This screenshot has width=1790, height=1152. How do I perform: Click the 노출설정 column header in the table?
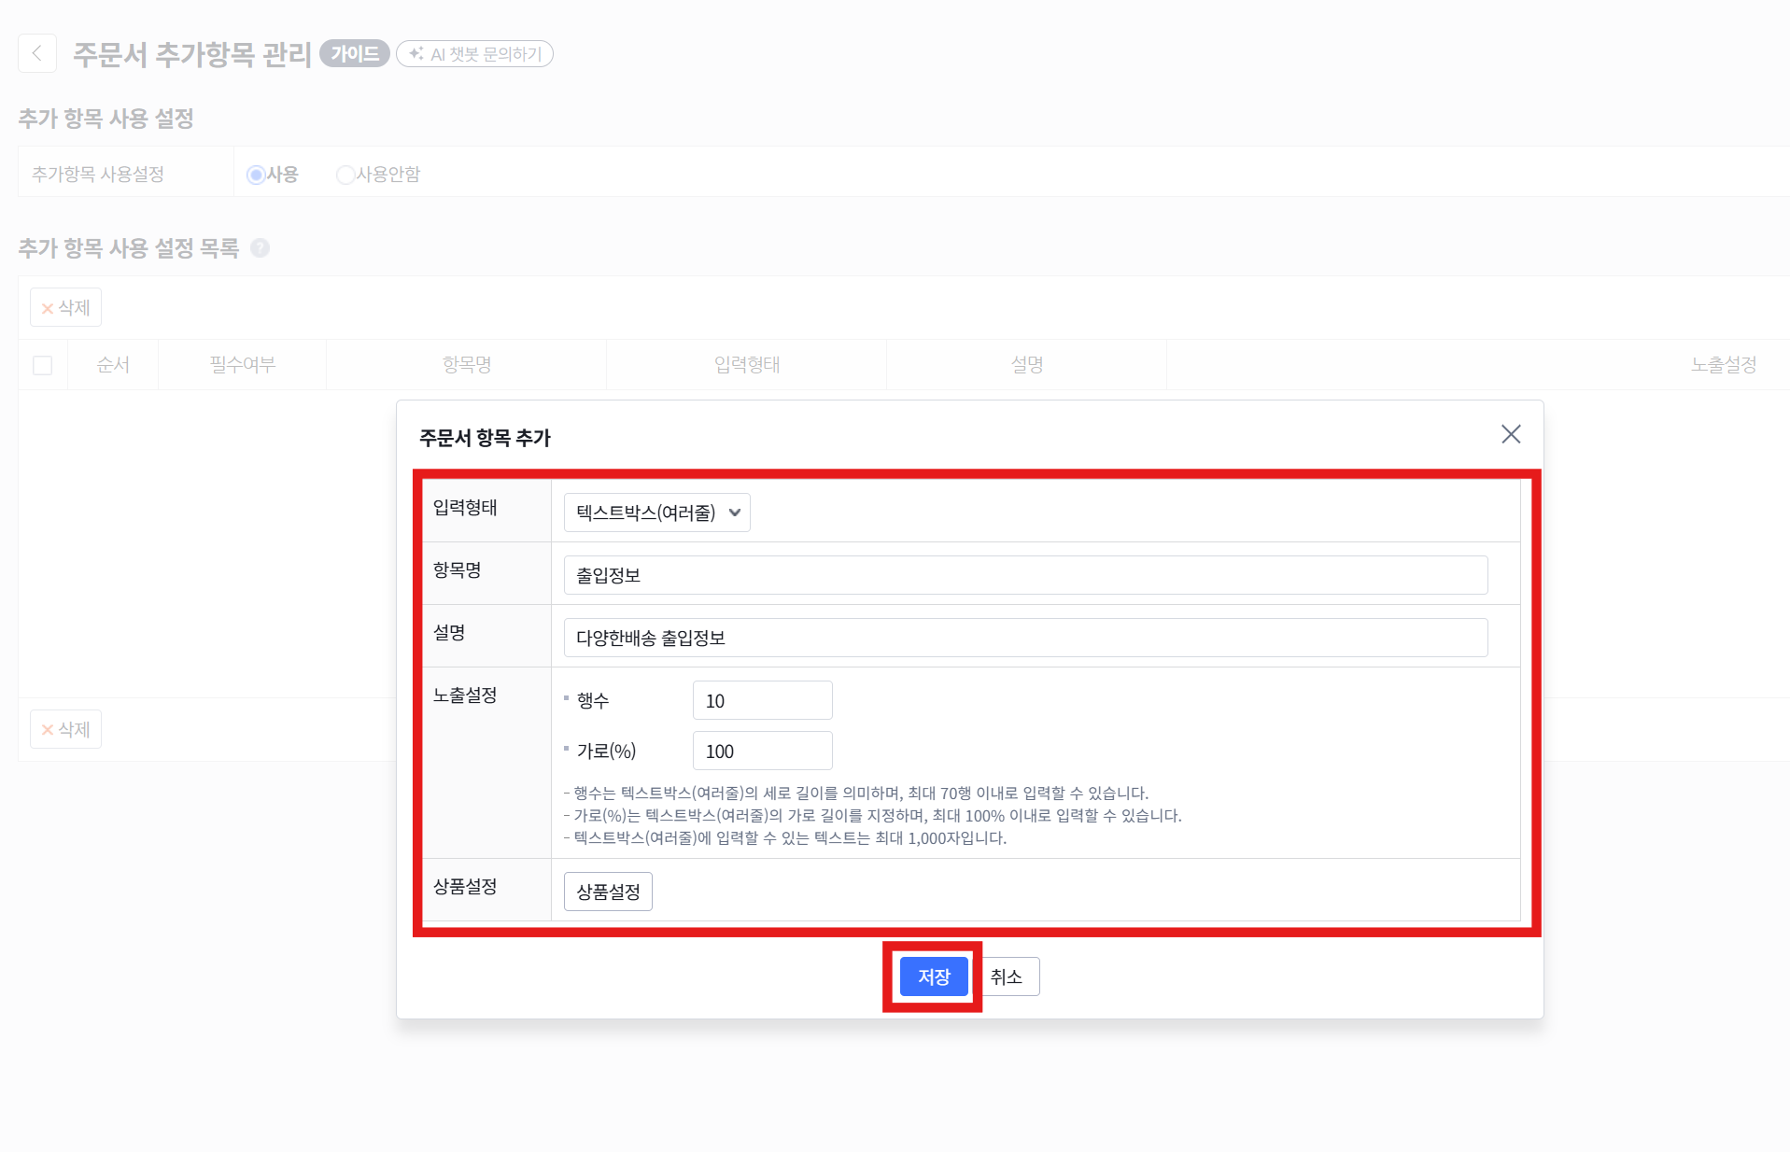point(1724,364)
